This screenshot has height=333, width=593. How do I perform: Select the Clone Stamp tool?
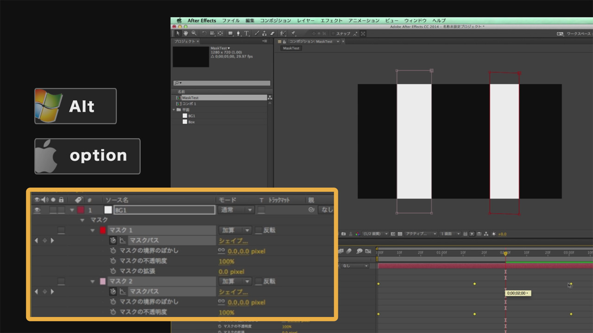[264, 33]
